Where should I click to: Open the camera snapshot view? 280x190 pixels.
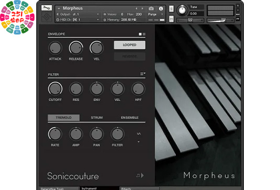point(151,8)
